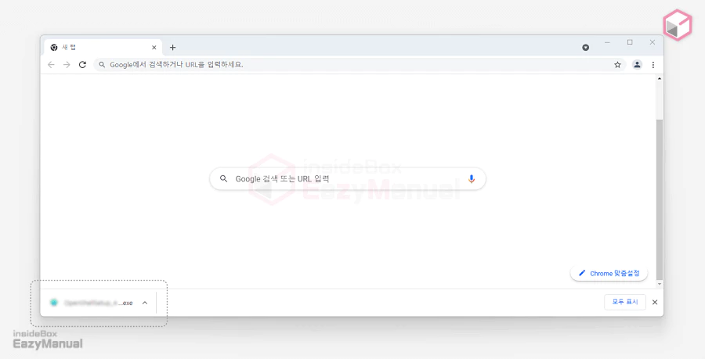Click the scrollbar down arrow
The image size is (705, 359).
pyautogui.click(x=659, y=284)
